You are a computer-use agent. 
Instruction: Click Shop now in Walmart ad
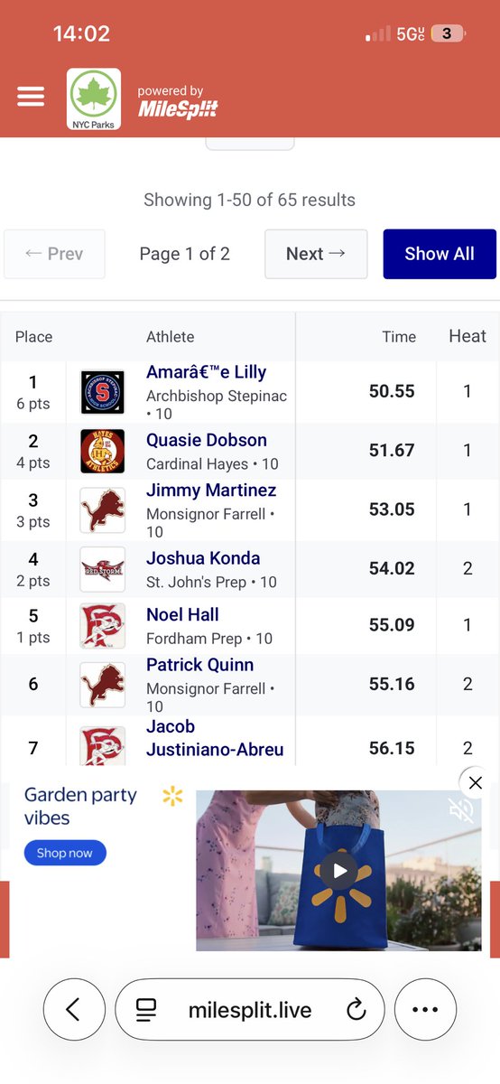click(x=65, y=853)
